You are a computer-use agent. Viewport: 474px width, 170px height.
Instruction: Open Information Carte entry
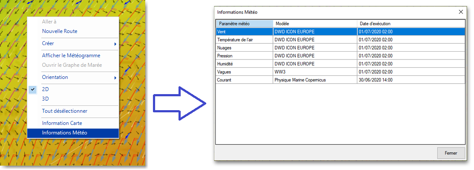(73, 123)
